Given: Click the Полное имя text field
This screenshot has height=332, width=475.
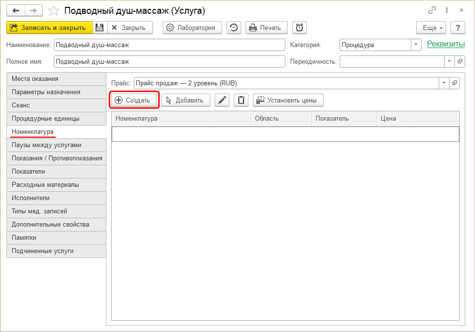Looking at the screenshot, I should click(169, 62).
